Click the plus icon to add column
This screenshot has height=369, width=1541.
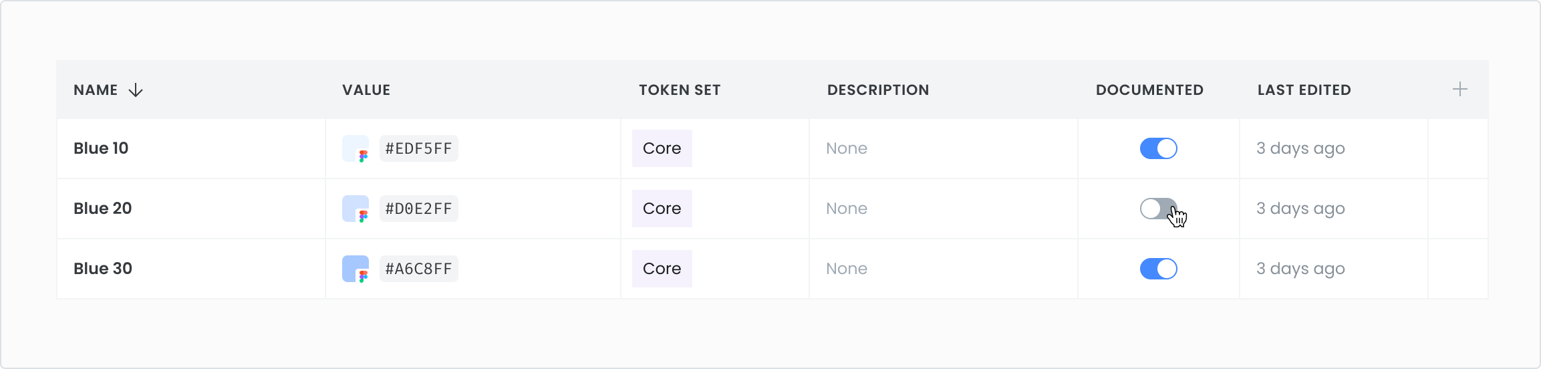pos(1460,90)
